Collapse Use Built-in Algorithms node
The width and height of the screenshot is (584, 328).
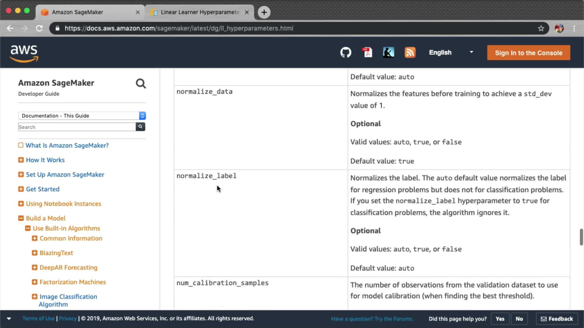[x=28, y=228]
